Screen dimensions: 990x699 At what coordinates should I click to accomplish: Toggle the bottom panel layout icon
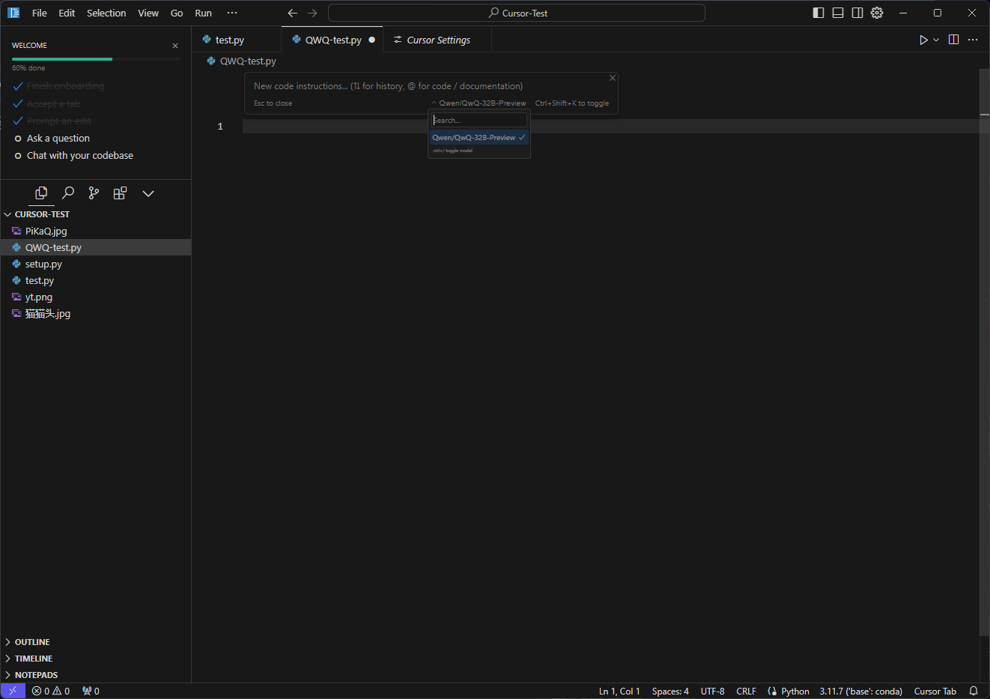click(838, 13)
